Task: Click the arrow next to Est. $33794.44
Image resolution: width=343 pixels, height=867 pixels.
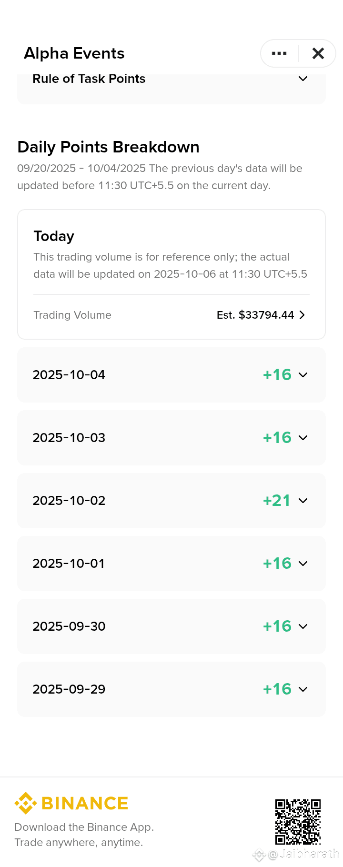Action: 302,315
